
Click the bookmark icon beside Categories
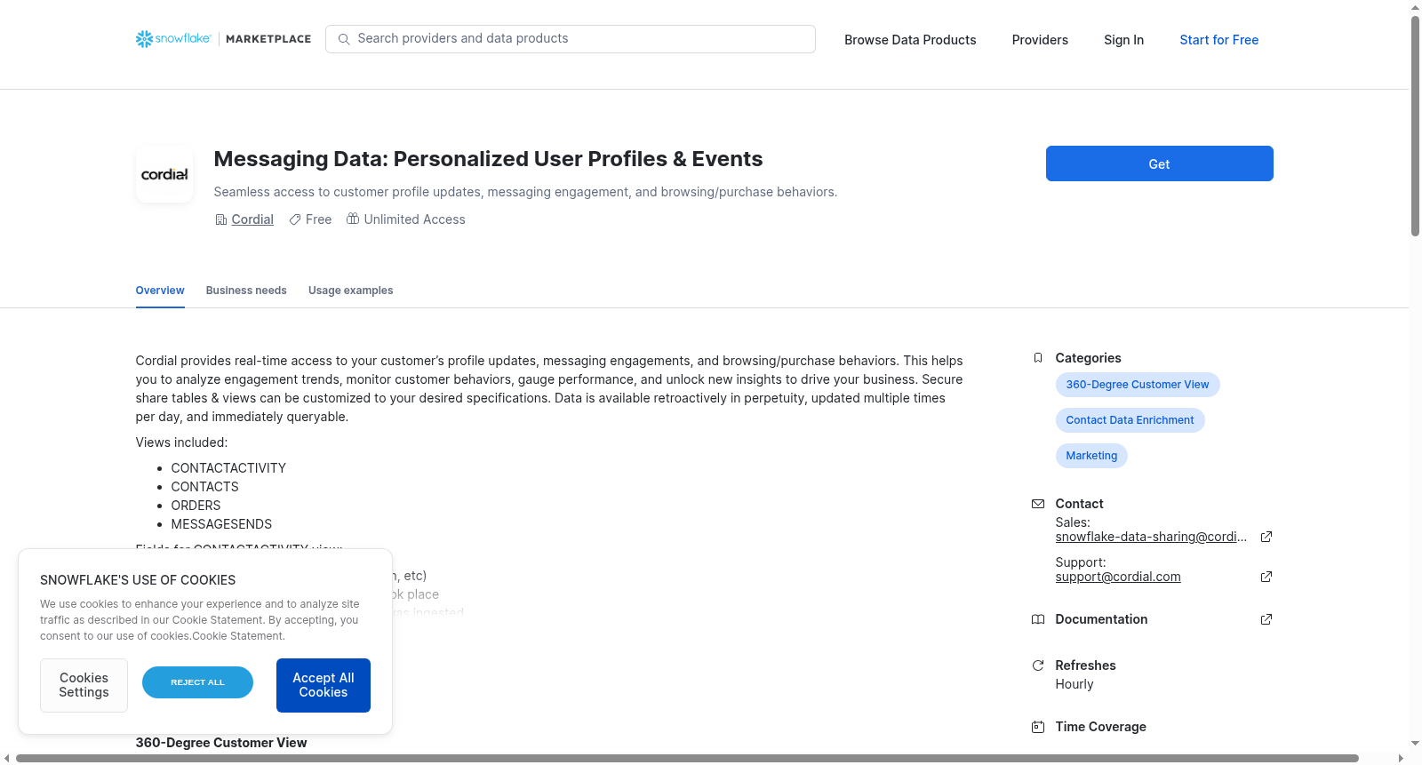[x=1038, y=358]
